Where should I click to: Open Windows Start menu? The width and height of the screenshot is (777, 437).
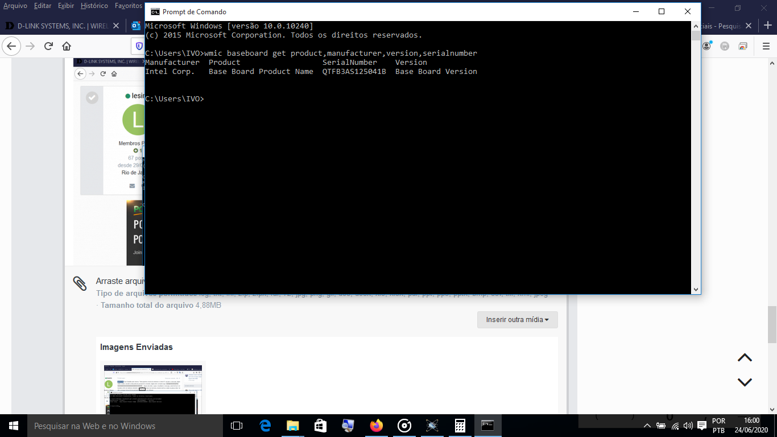tap(14, 426)
